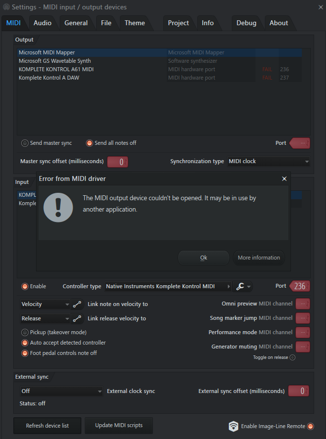Click Ok in error dialog
Viewport: 326px width, 439px height.
click(204, 258)
